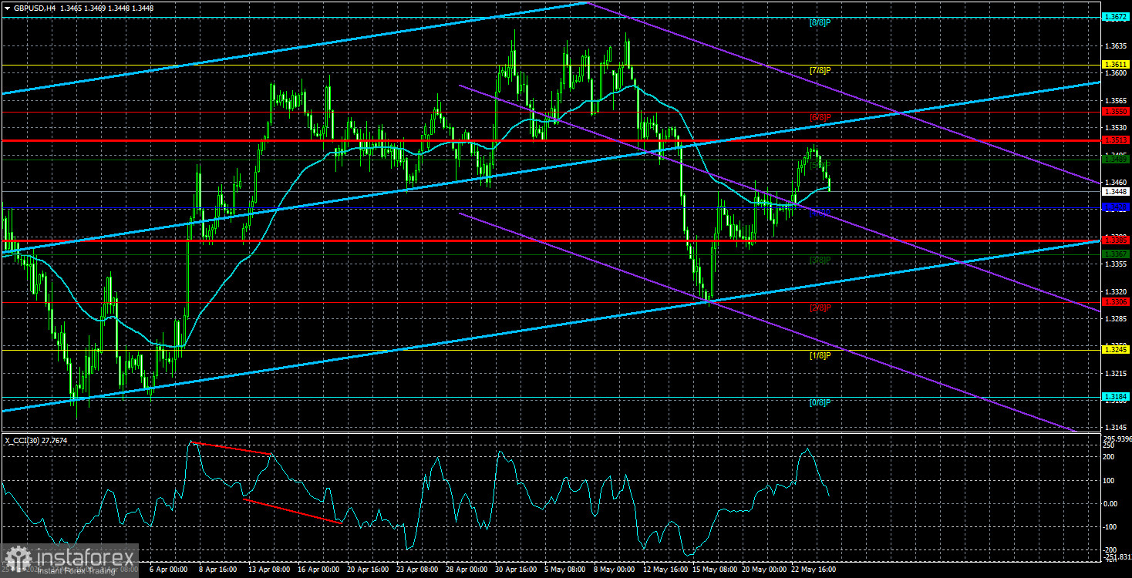Click the 1.3672 price tag

(x=1116, y=16)
